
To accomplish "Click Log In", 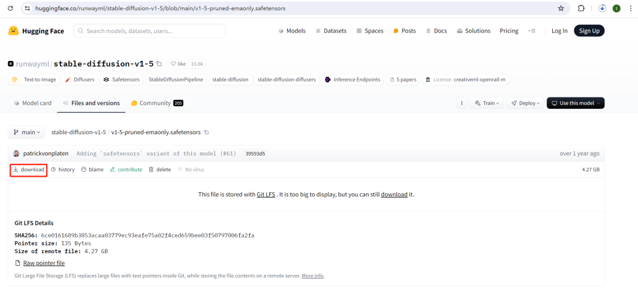I will (x=559, y=31).
